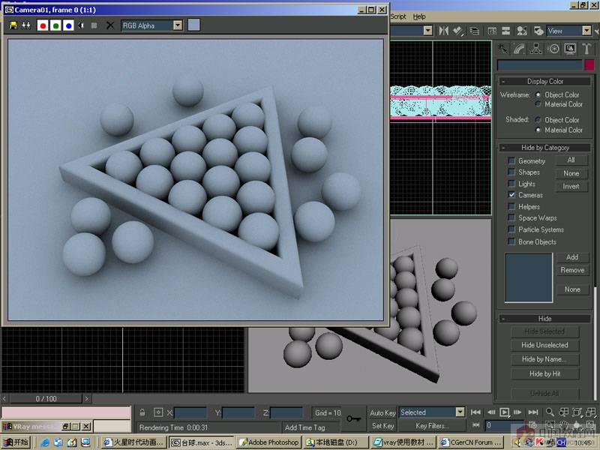Image resolution: width=600 pixels, height=450 pixels.
Task: Select Shaded Material Color radio button
Action: tap(538, 130)
